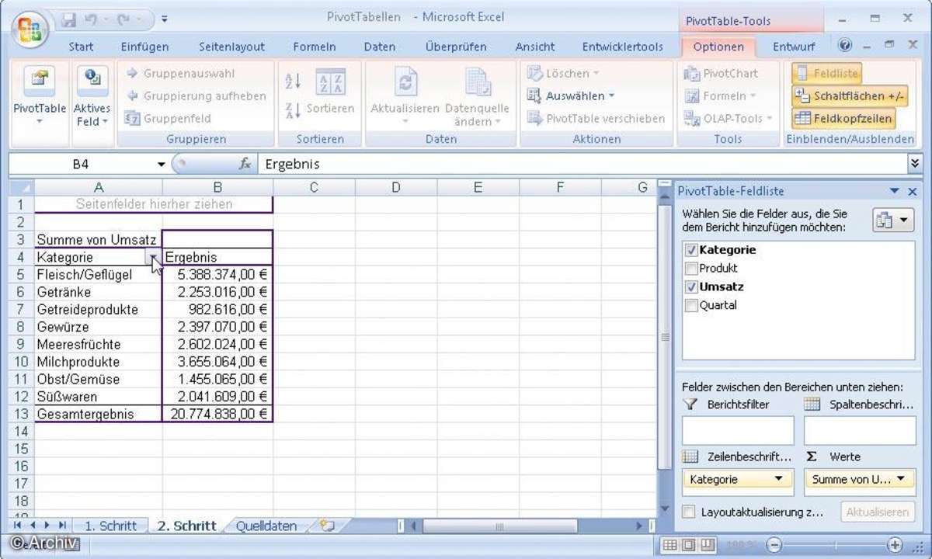Click PivotTable verschieben
The image size is (932, 559).
pos(596,118)
